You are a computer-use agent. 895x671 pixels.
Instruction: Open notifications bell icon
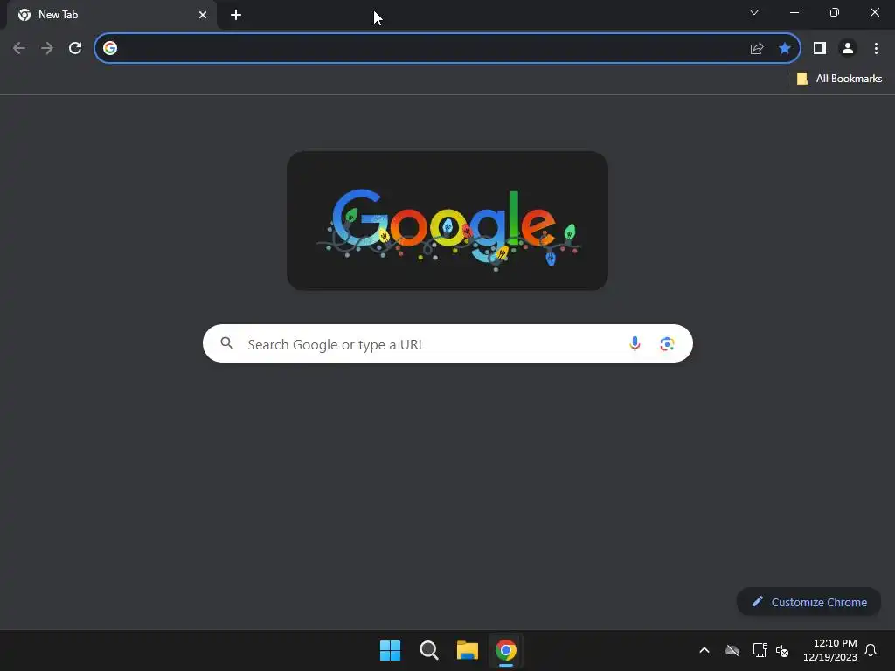coord(871,650)
